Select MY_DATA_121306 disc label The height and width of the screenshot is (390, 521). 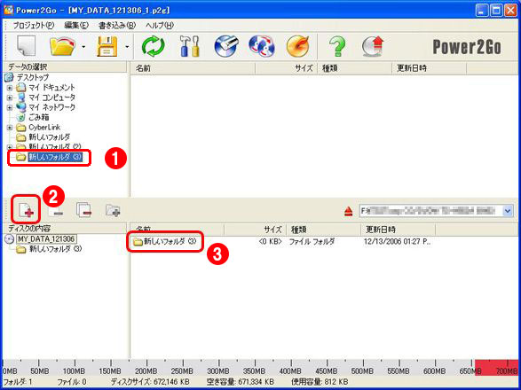[x=46, y=239]
